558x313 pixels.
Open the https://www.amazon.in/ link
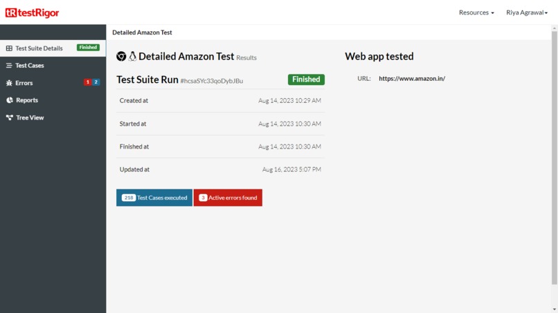[x=412, y=79]
